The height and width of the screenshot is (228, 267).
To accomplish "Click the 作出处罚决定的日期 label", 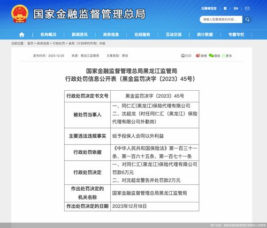I will (x=87, y=206).
